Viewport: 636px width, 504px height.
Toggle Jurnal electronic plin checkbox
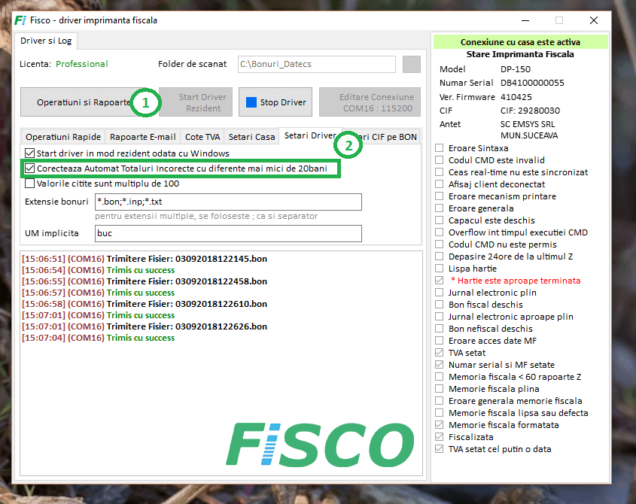[440, 293]
